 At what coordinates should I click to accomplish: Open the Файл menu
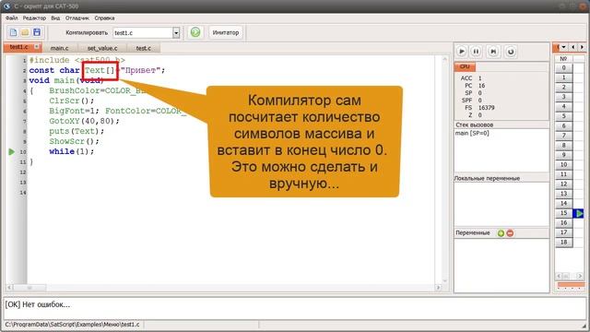point(12,18)
